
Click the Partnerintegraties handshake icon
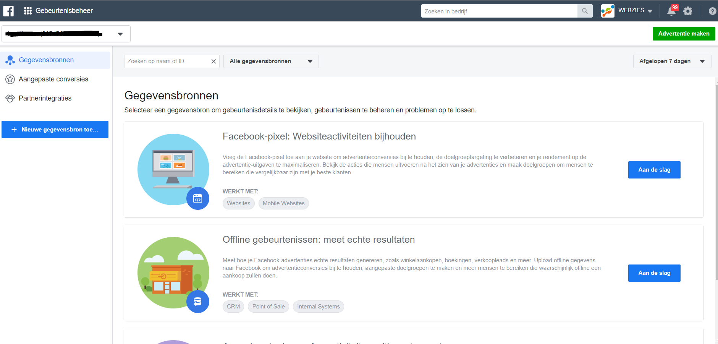(10, 98)
